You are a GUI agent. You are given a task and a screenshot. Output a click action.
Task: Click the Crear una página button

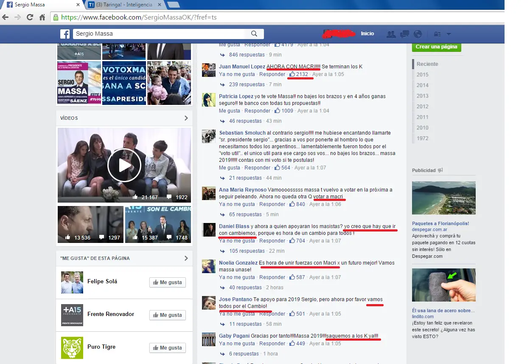(436, 47)
